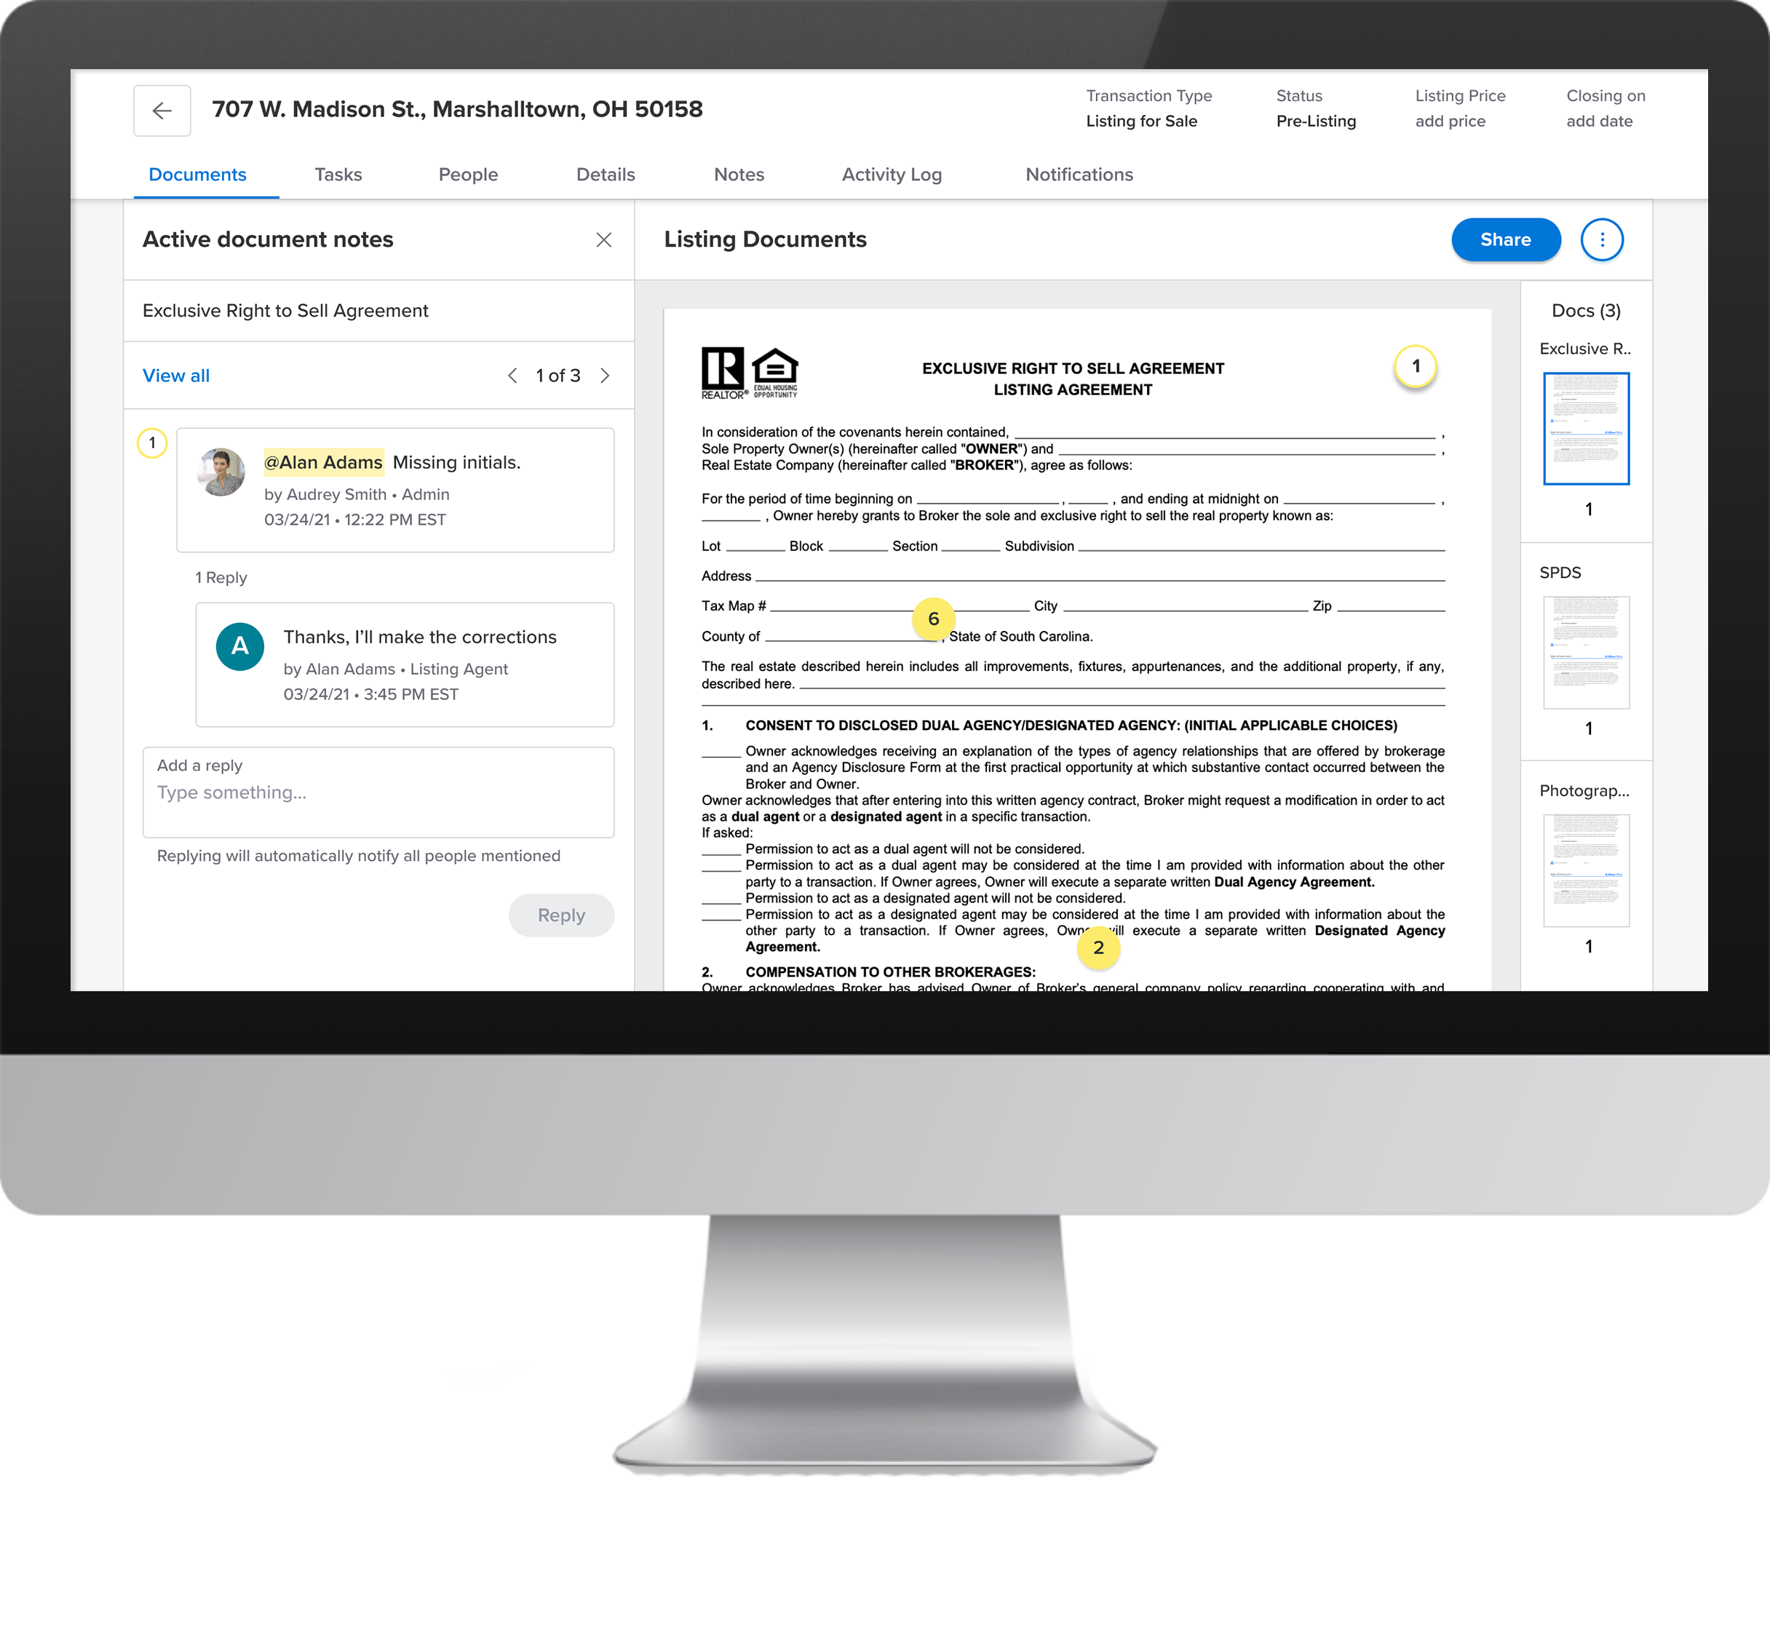Click the Photographs document thumbnail
1770x1636 pixels.
coord(1587,870)
